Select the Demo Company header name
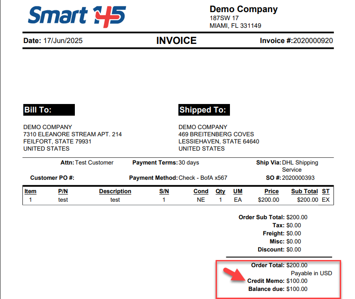 pyautogui.click(x=243, y=9)
